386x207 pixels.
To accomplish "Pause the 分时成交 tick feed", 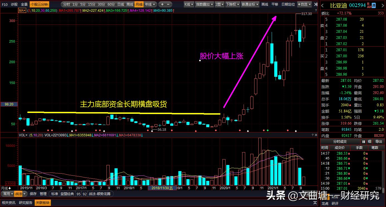I will point(364,142).
